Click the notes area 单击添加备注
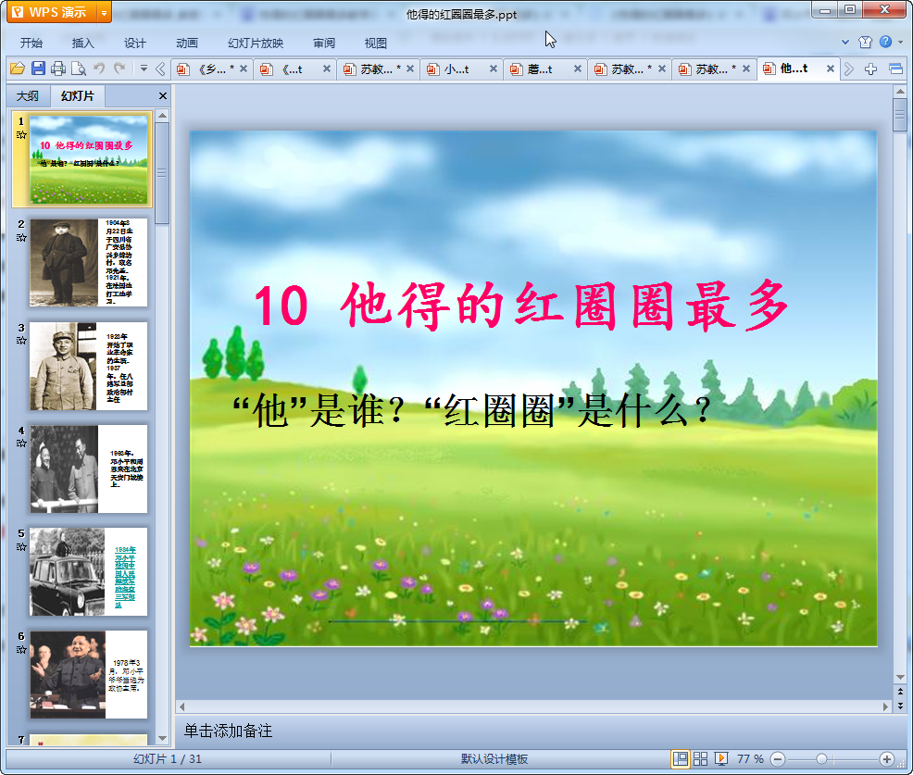The width and height of the screenshot is (913, 775). pyautogui.click(x=228, y=731)
